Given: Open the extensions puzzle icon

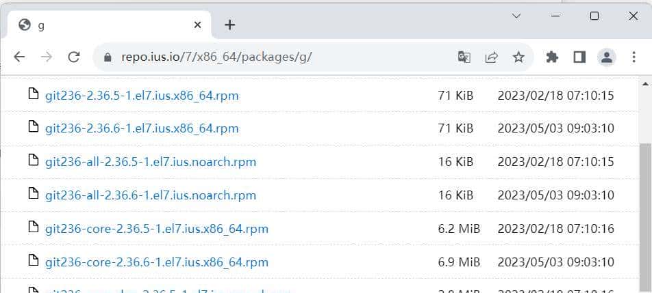Looking at the screenshot, I should pyautogui.click(x=552, y=57).
